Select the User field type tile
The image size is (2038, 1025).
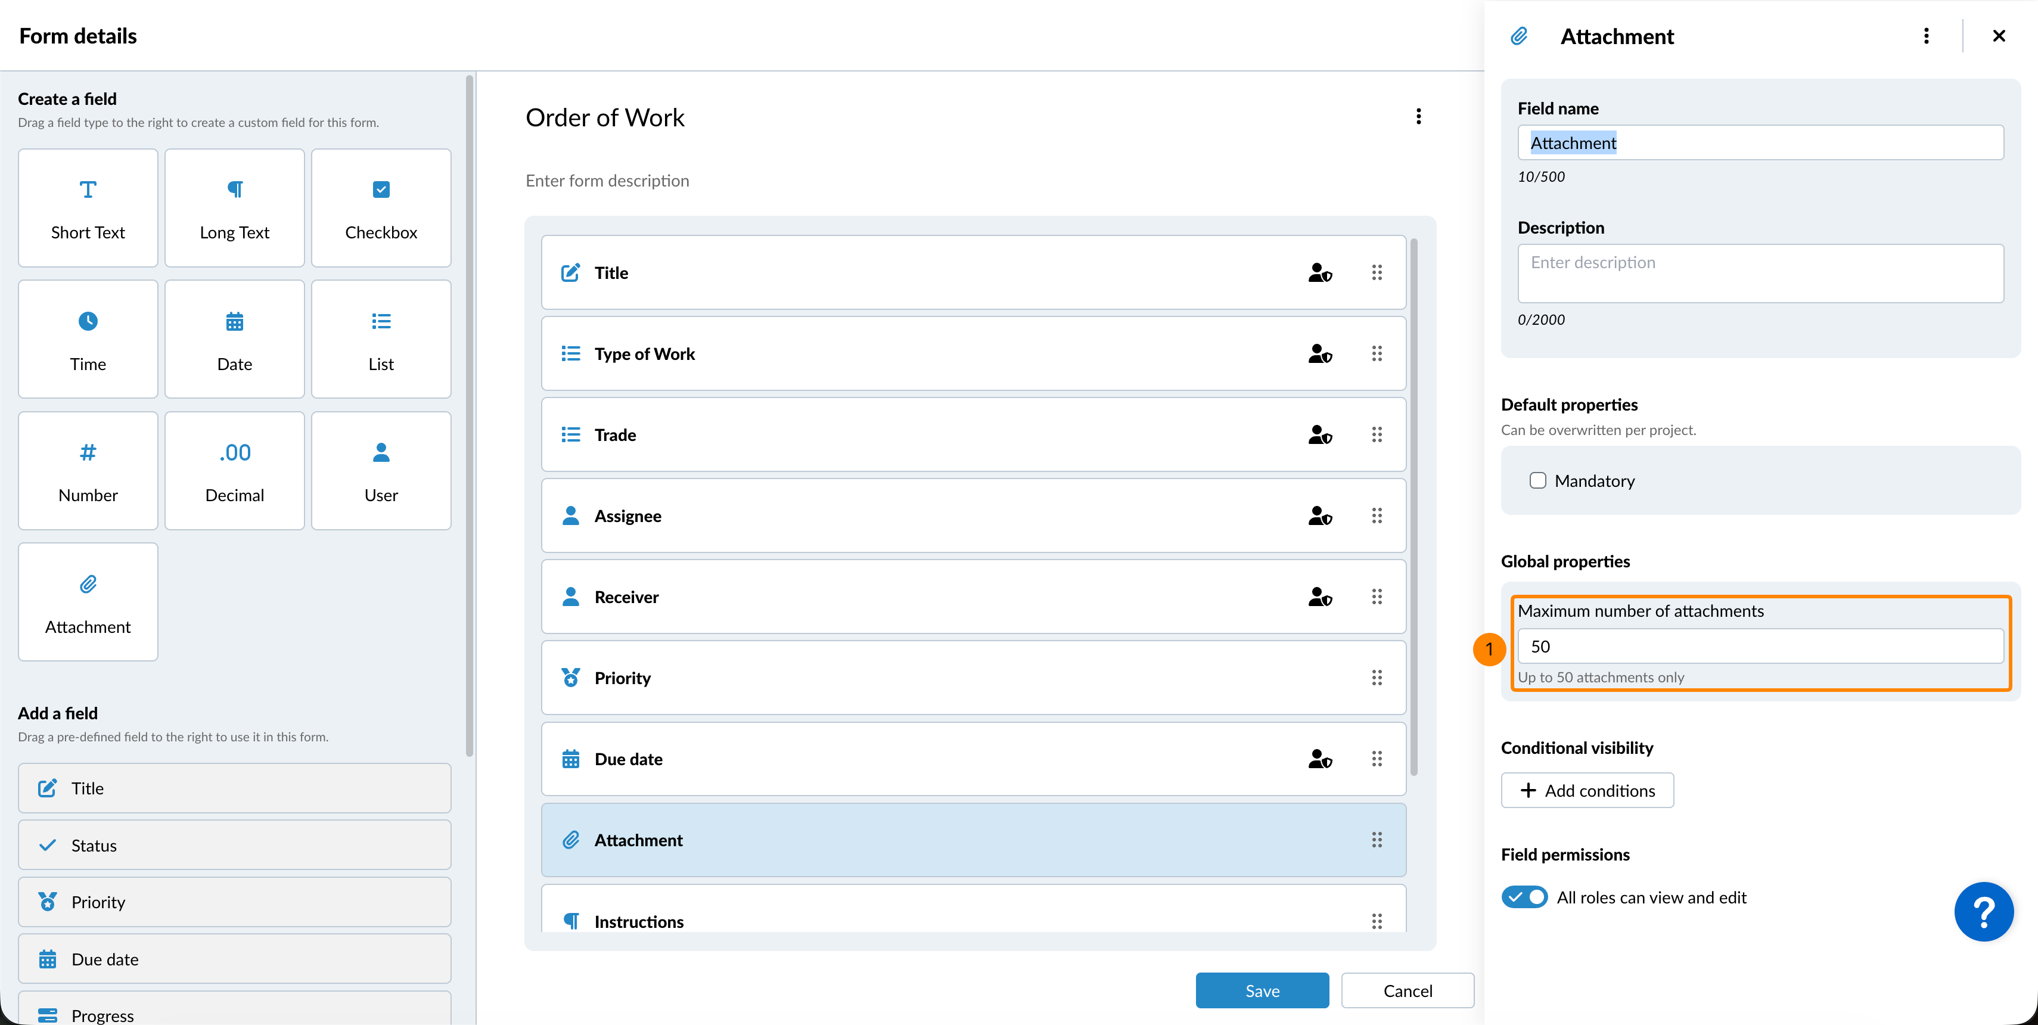pyautogui.click(x=381, y=471)
